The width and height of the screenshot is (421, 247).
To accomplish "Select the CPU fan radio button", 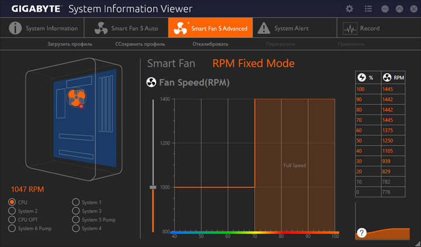I will coord(12,202).
